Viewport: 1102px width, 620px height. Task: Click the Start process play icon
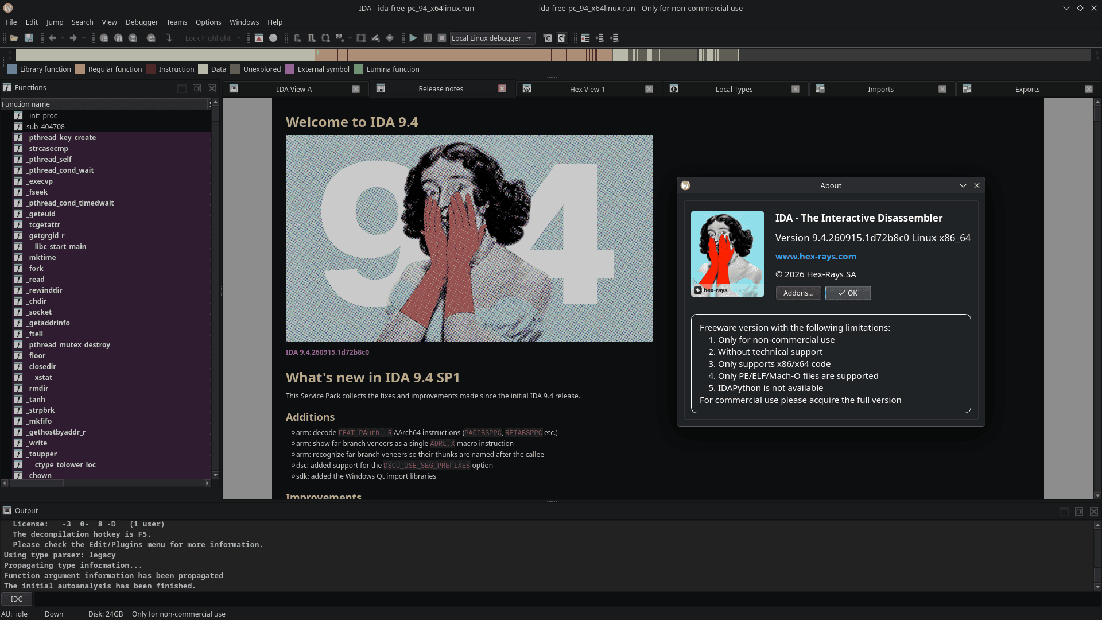coord(413,38)
